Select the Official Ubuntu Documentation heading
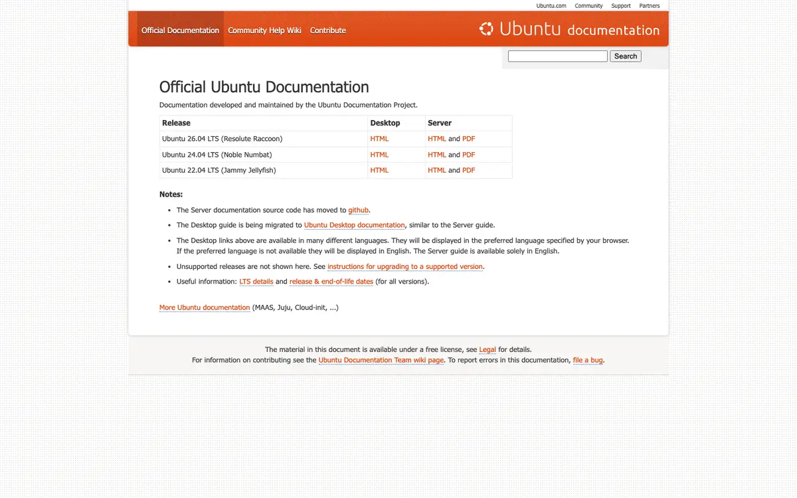 point(264,87)
